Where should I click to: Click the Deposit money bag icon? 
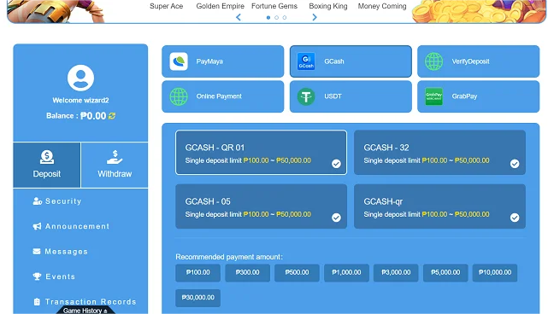pos(47,157)
